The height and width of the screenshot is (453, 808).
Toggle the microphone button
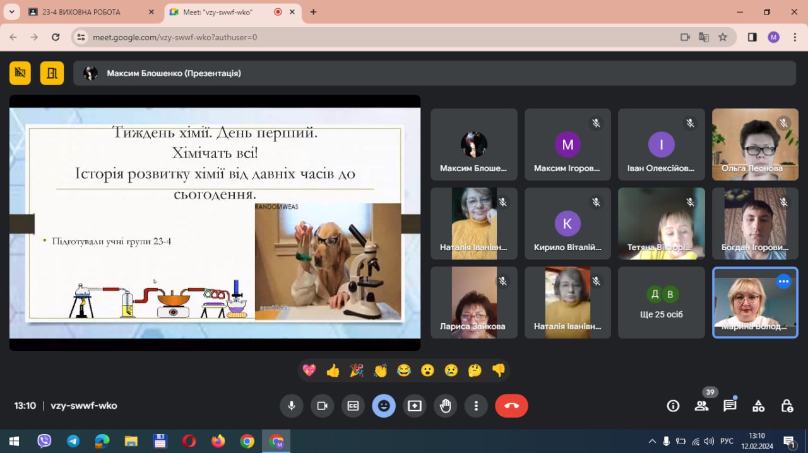click(292, 406)
